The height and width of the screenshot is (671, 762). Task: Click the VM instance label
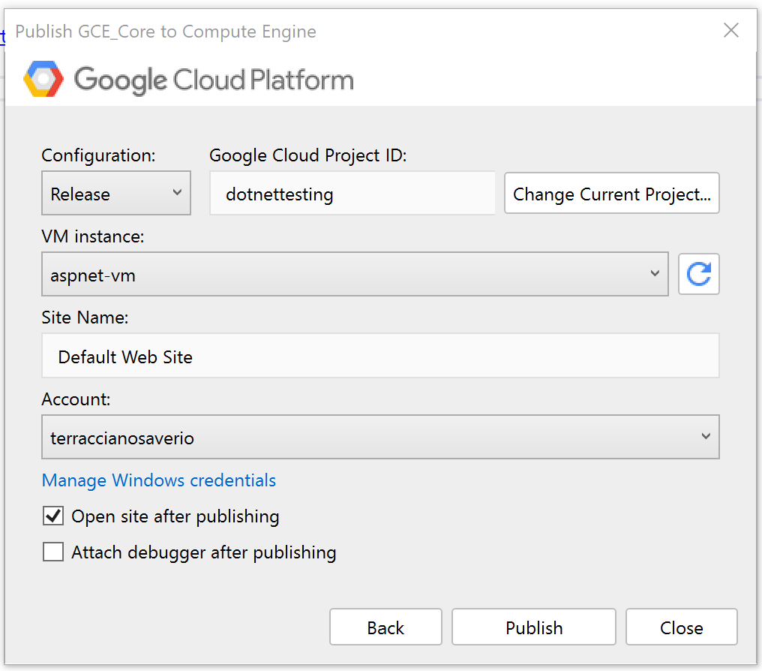(92, 236)
